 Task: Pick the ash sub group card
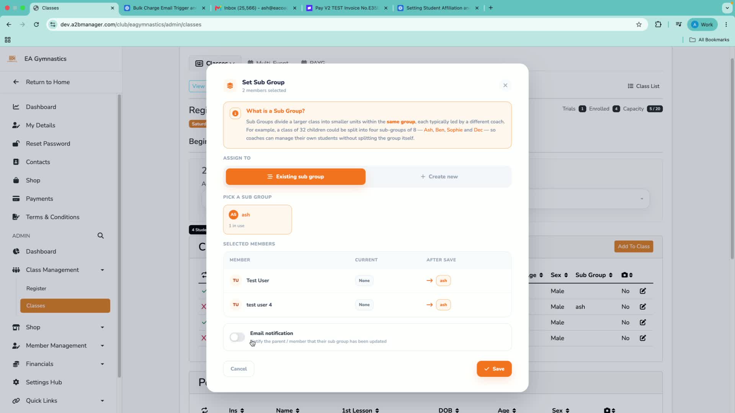257,220
